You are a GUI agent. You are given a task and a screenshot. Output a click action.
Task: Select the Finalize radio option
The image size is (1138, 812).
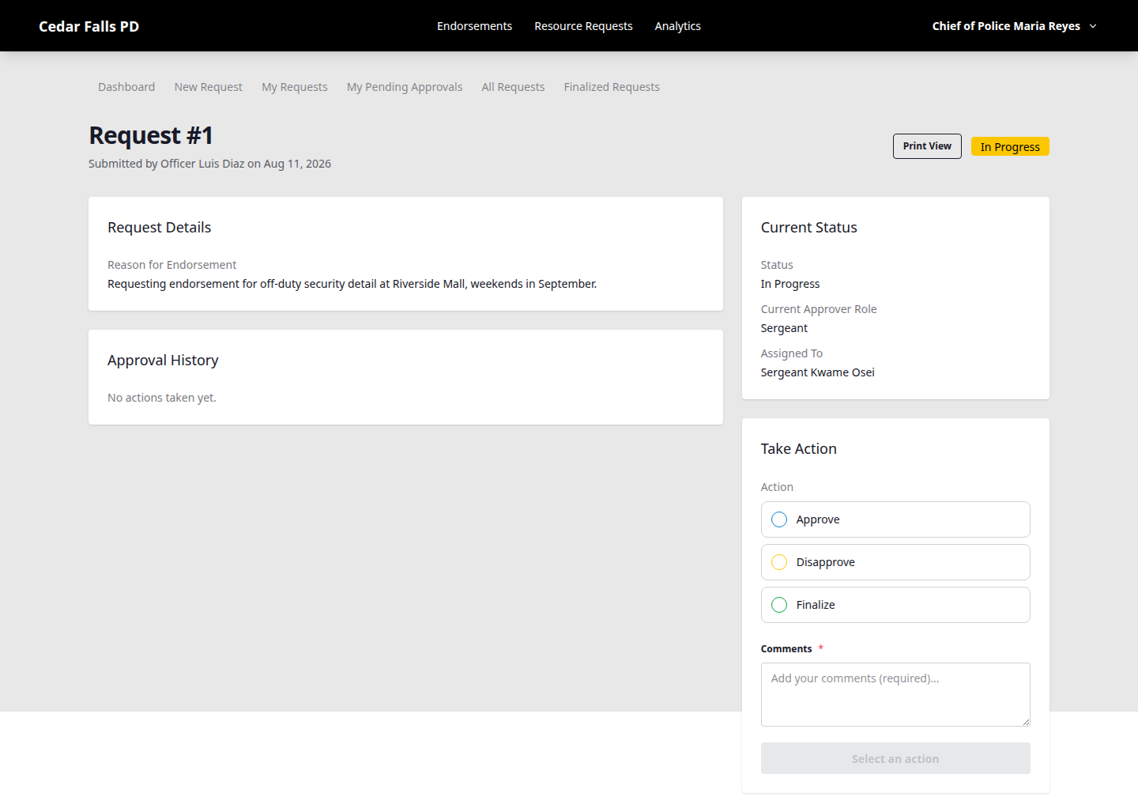tap(779, 605)
